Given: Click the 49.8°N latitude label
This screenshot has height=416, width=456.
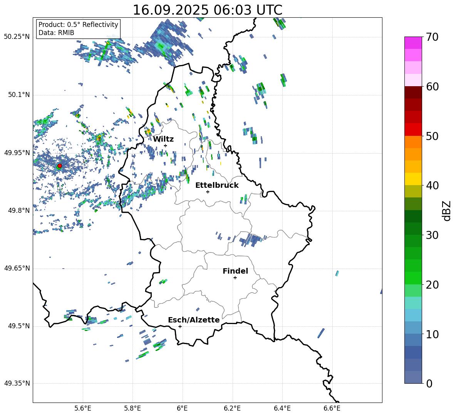Looking at the screenshot, I should [19, 211].
